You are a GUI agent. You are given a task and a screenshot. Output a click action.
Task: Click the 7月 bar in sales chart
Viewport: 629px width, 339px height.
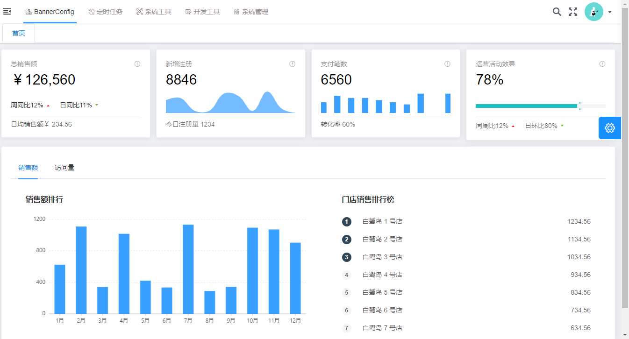click(188, 269)
